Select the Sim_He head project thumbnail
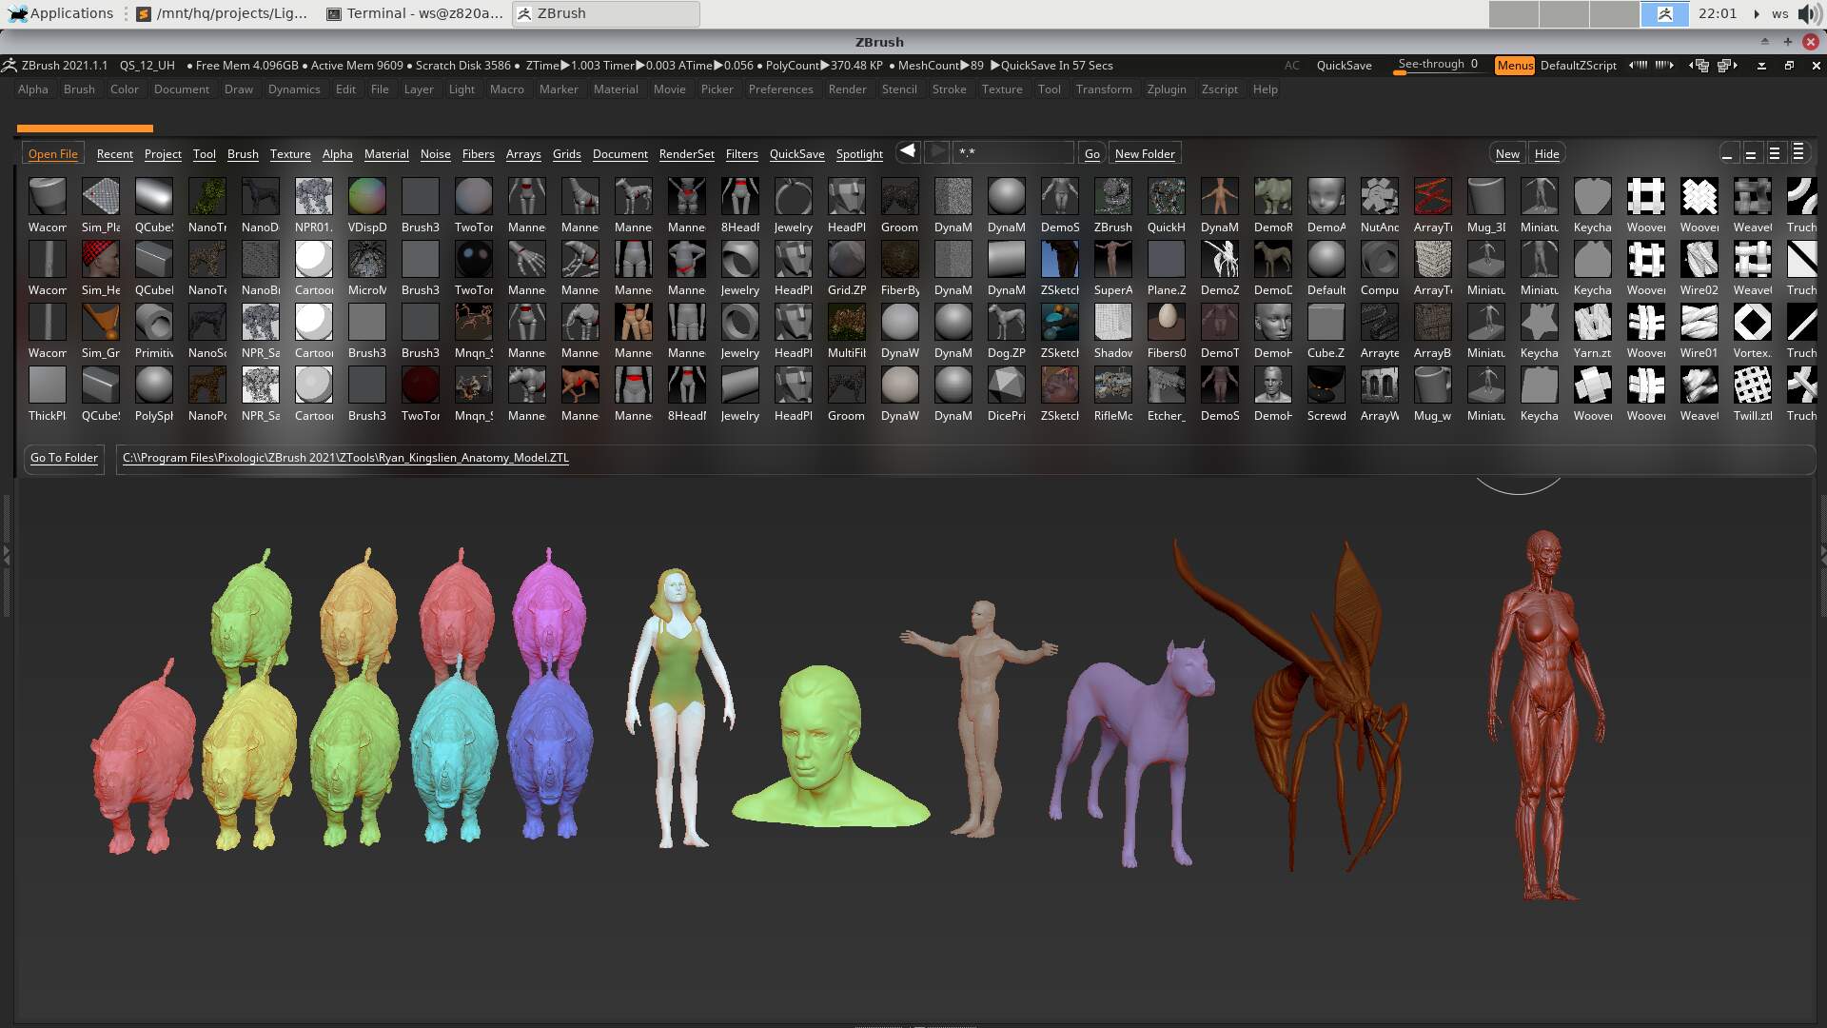The width and height of the screenshot is (1827, 1028). 100,259
